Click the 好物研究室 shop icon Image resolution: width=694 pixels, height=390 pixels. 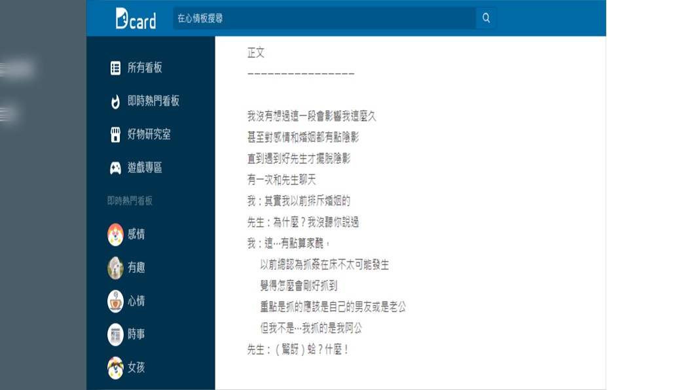coord(115,134)
